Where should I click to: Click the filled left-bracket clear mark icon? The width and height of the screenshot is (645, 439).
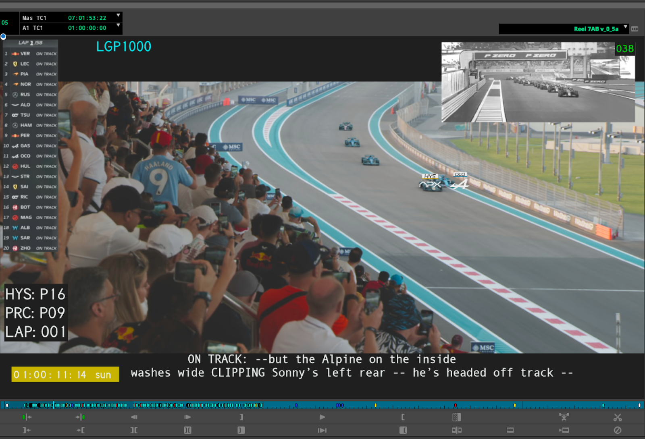click(x=403, y=430)
